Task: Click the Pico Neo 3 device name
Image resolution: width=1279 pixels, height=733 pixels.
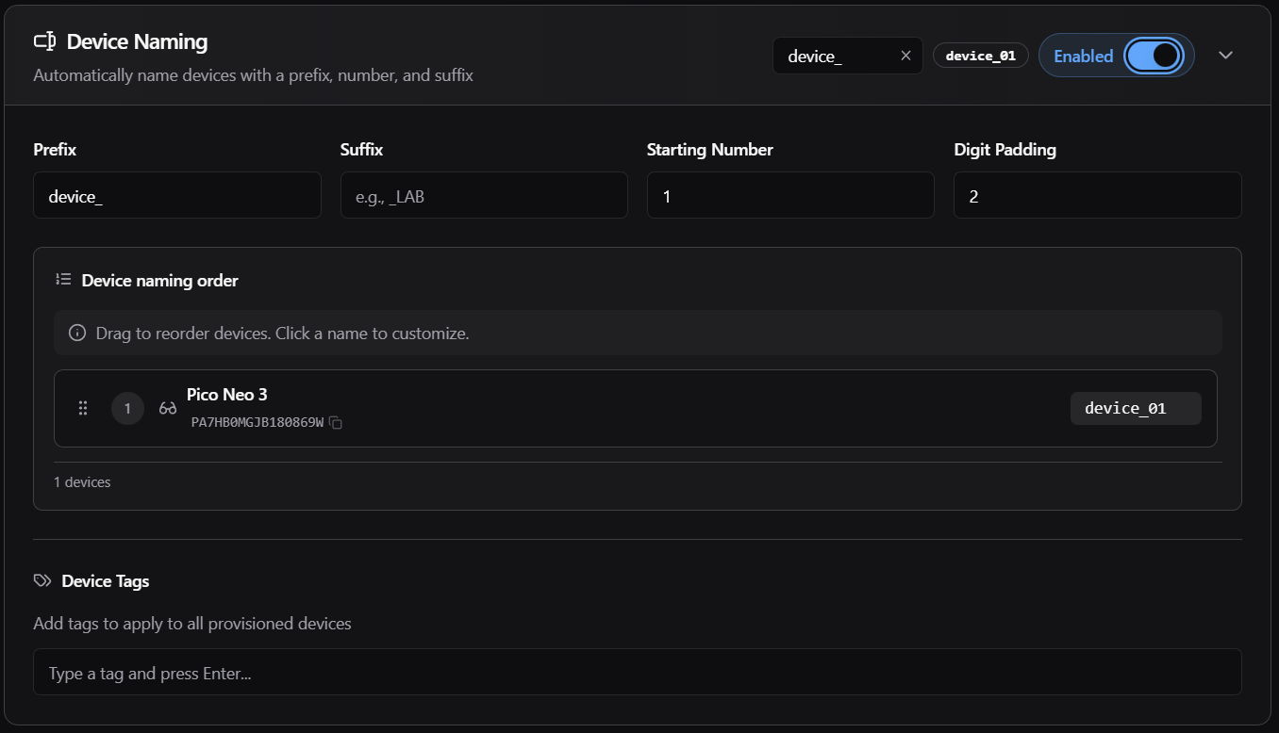Action: 227,395
